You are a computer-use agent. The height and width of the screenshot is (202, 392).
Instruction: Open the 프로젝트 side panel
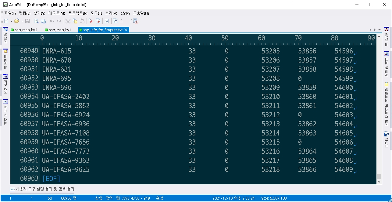5,59
